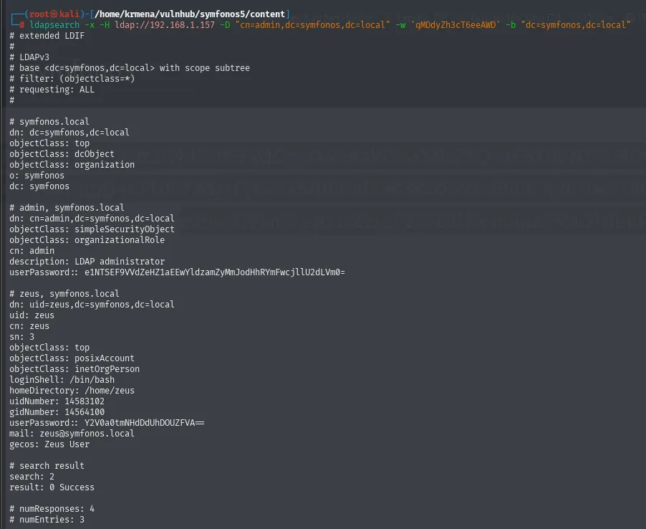This screenshot has height=529, width=646.
Task: Click the "o: symfonos" line
Action: click(x=37, y=175)
